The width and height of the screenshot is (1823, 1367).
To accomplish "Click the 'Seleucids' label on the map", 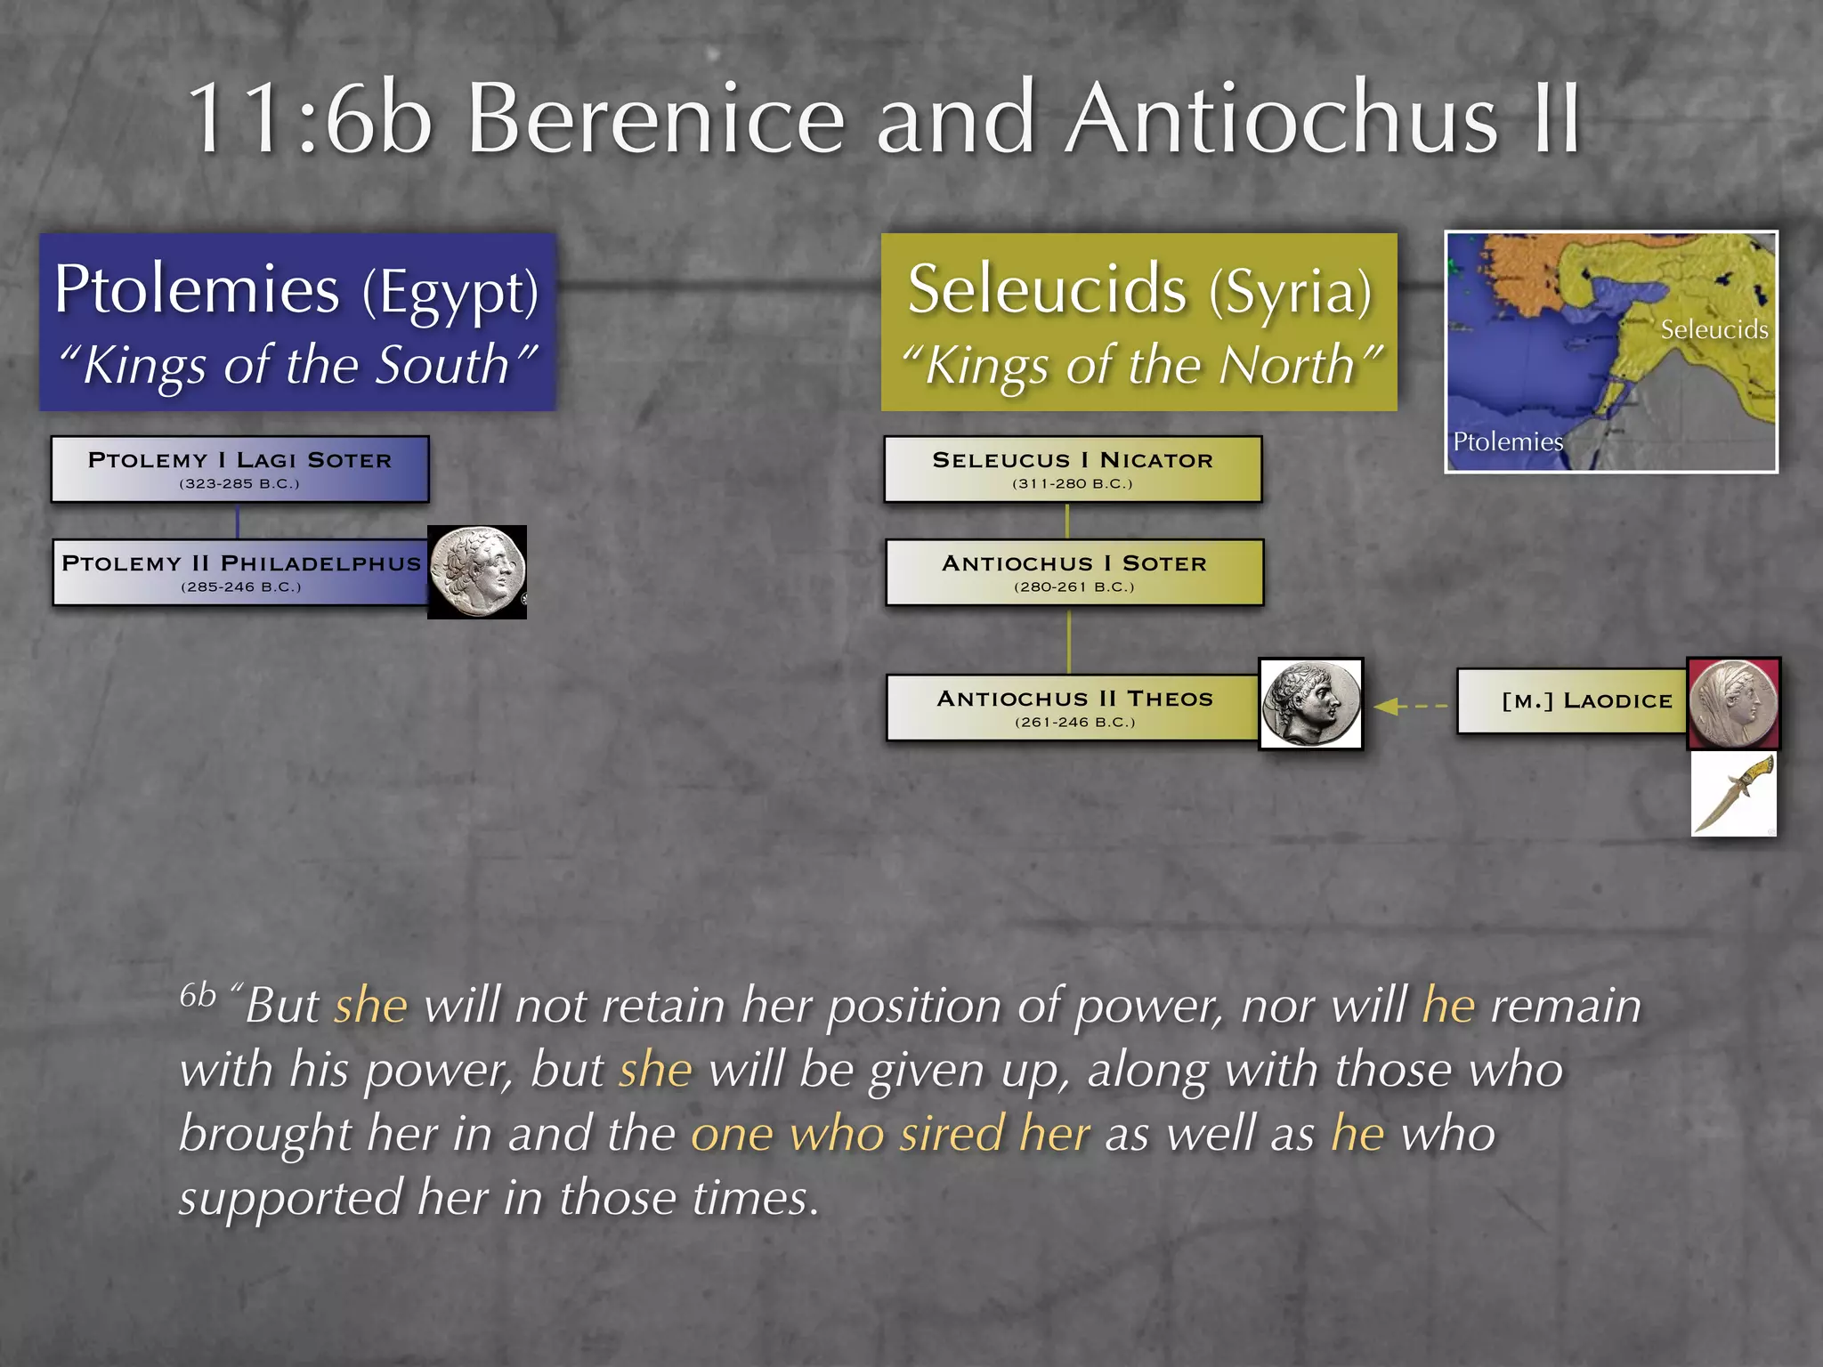I will (x=1714, y=329).
